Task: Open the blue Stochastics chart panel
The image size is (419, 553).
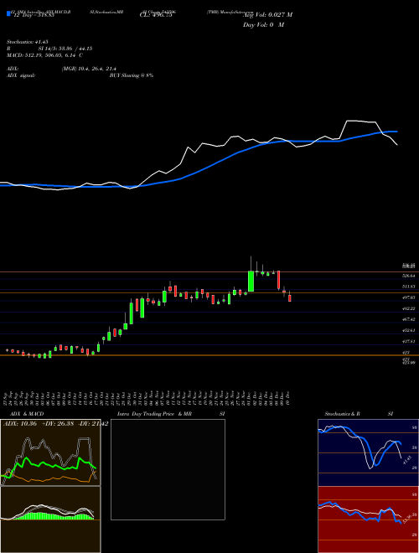Action: [x=368, y=452]
